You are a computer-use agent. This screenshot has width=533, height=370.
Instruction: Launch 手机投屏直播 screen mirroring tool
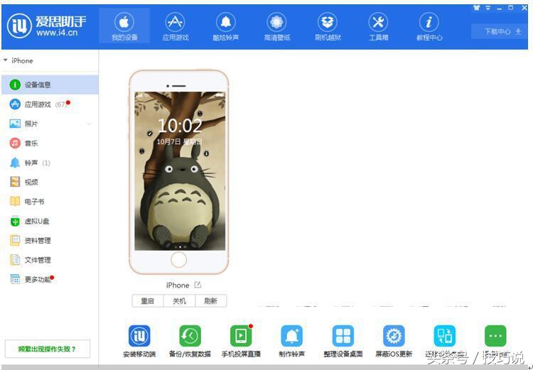tap(241, 335)
